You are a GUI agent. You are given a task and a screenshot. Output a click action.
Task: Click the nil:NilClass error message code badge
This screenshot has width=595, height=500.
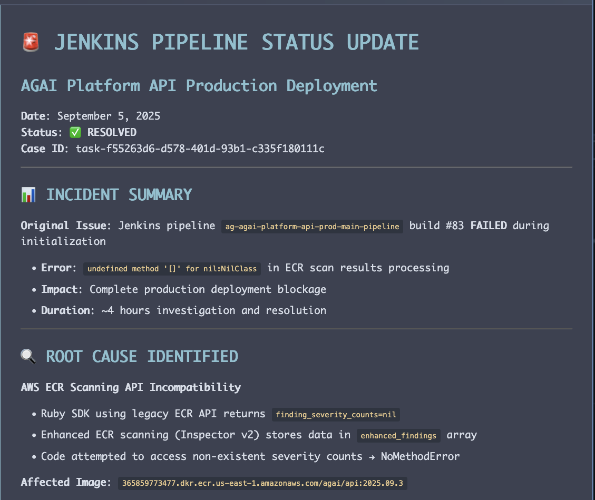point(172,268)
